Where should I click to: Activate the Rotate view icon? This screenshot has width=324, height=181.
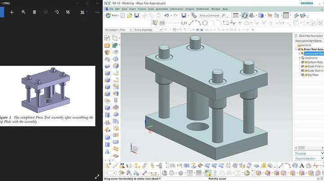(245, 15)
